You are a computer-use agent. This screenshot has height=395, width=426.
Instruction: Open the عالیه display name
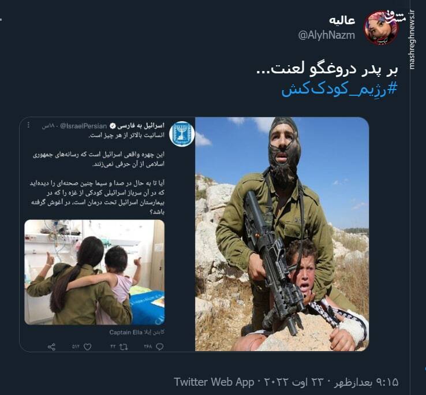coord(342,20)
